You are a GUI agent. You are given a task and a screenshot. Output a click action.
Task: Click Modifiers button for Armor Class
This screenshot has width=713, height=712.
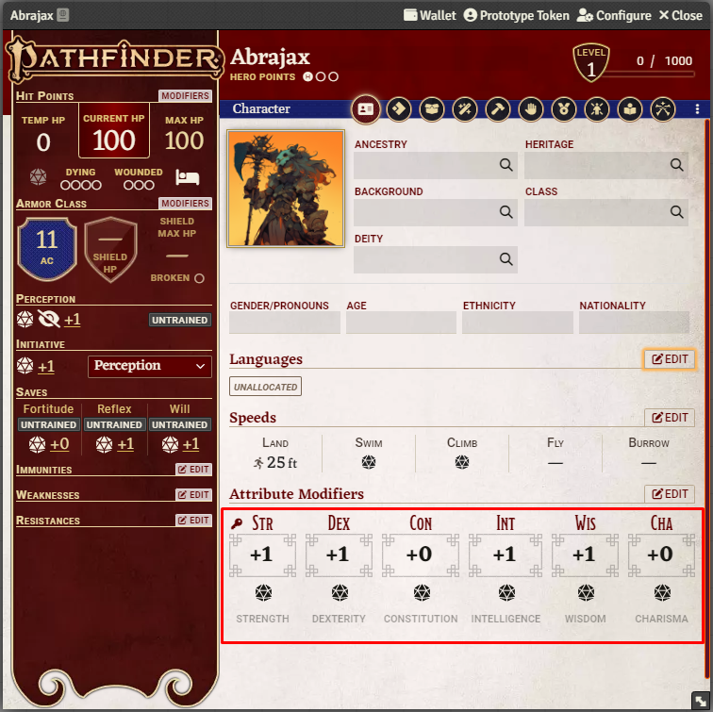tap(185, 204)
